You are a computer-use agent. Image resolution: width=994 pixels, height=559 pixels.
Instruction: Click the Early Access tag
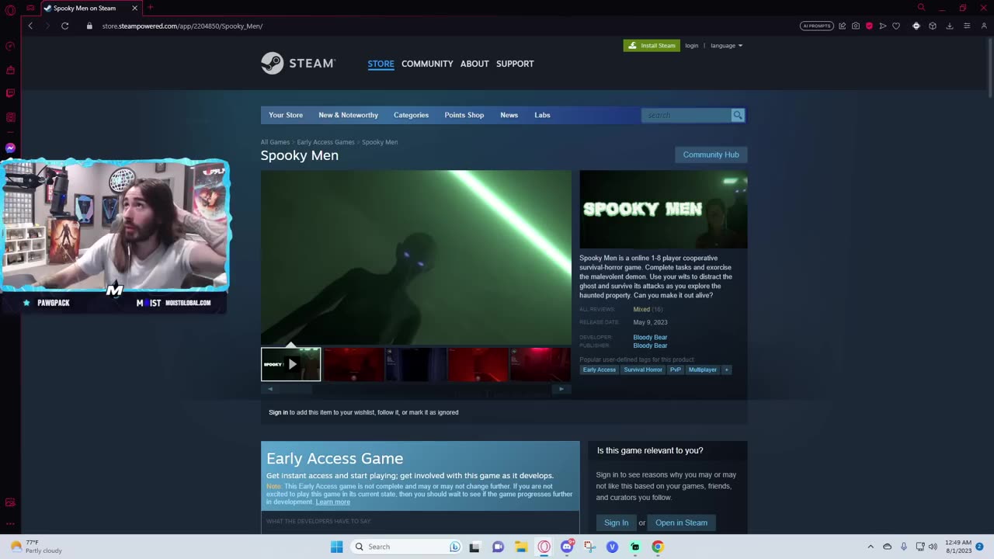point(600,370)
